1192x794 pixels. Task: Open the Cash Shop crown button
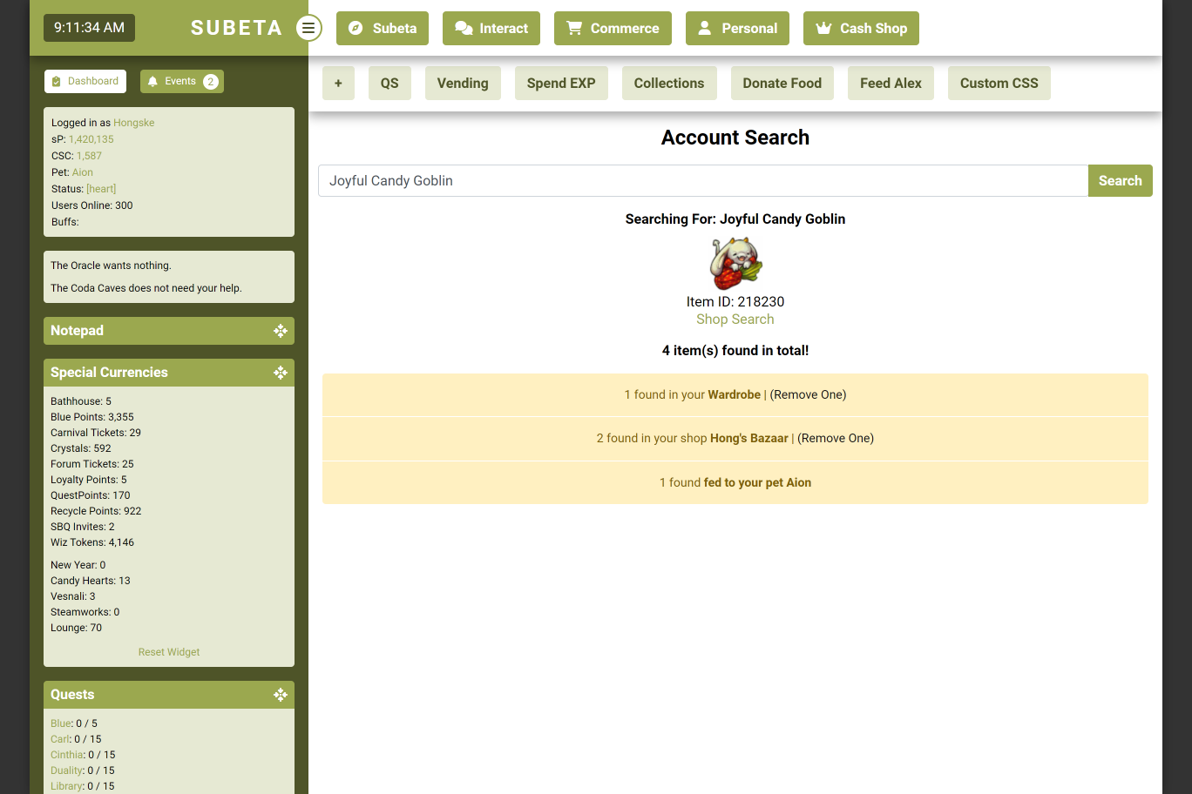[861, 28]
